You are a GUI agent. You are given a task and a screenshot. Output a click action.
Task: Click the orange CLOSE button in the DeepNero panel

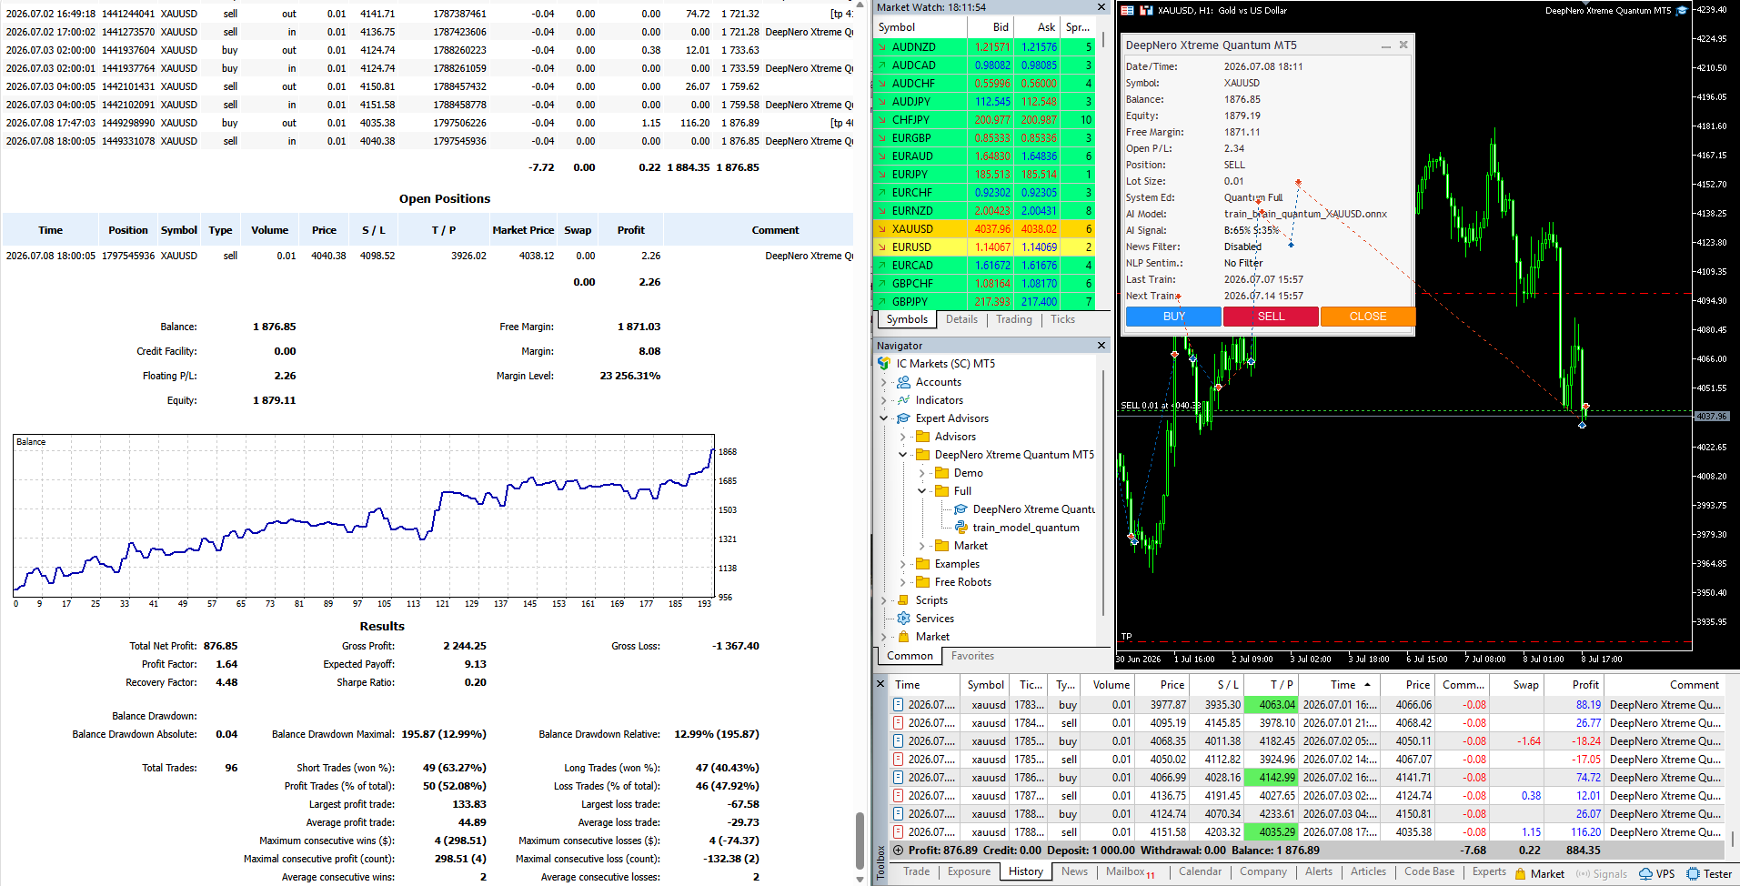pyautogui.click(x=1368, y=317)
